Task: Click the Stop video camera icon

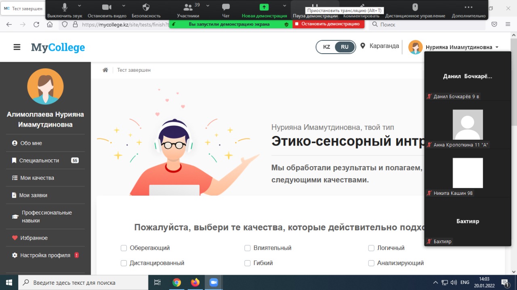Action: [x=107, y=7]
